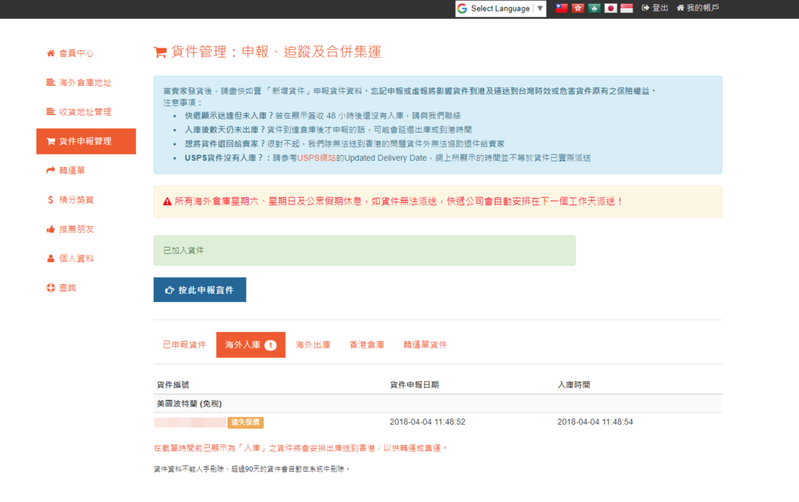Click the Taiwan flag icon

coord(561,9)
